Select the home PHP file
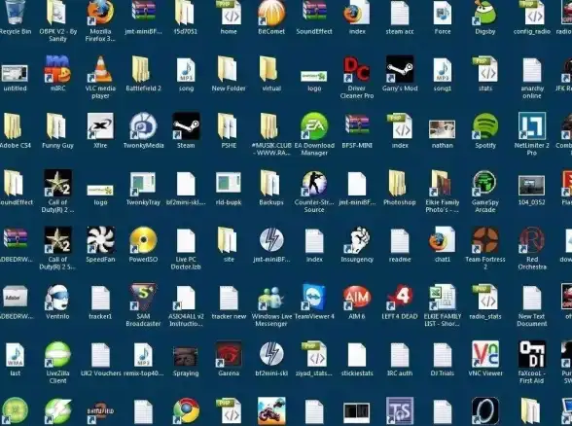Image resolution: width=572 pixels, height=426 pixels. pyautogui.click(x=229, y=13)
